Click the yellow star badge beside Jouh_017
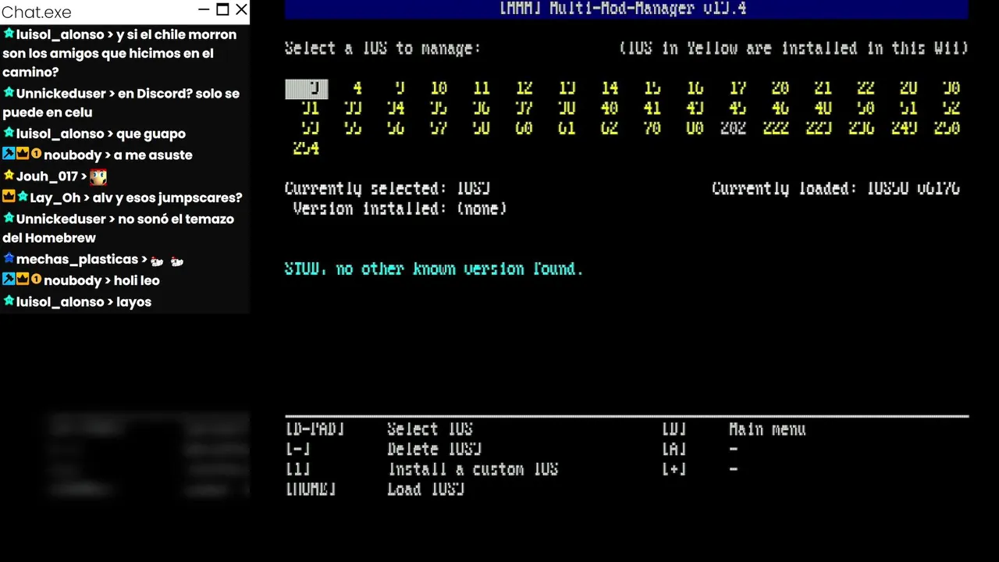This screenshot has height=562, width=999. [9, 176]
